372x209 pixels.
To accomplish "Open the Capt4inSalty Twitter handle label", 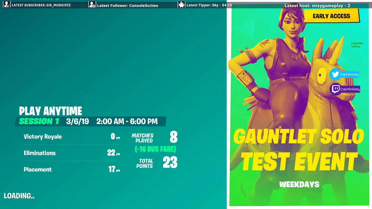I will coord(349,74).
